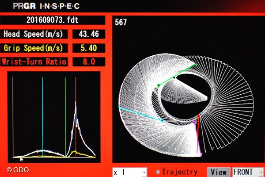Click the frame number 567 in trajectory view
Image resolution: width=265 pixels, height=177 pixels.
[x=121, y=23]
